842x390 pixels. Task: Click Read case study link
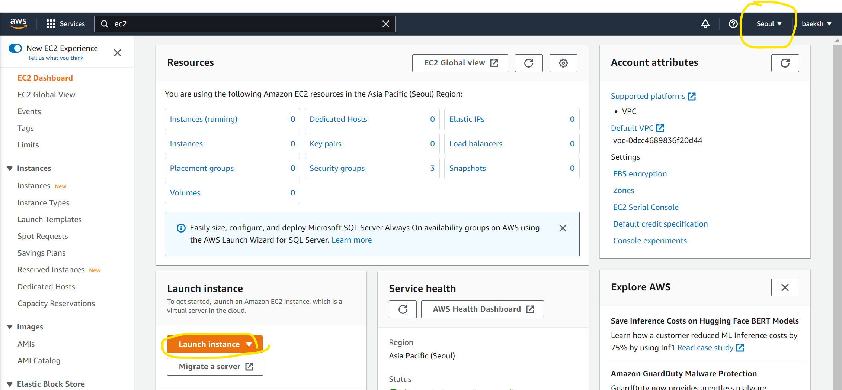[x=710, y=348]
